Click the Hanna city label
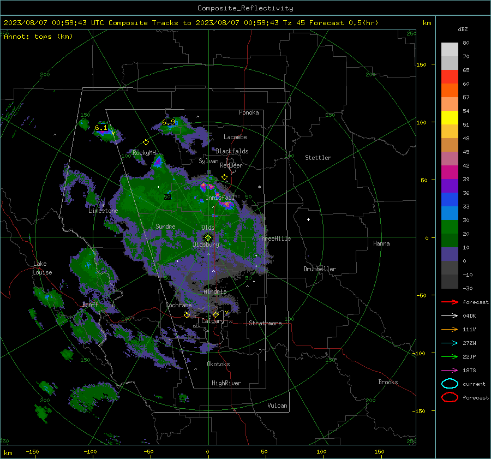The height and width of the screenshot is (459, 491). click(381, 243)
